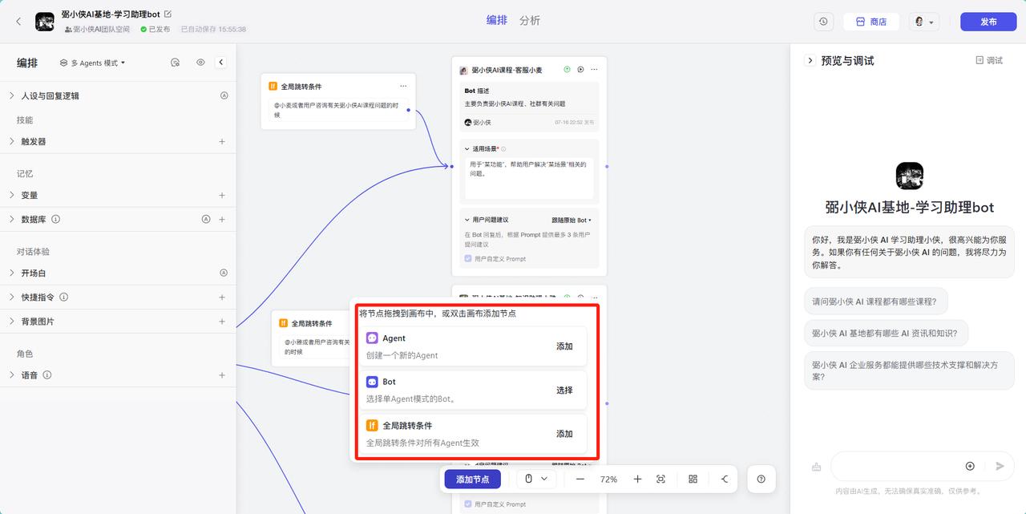Click the green update icon on 客服小麦 node
This screenshot has width=1026, height=514.
tap(567, 70)
